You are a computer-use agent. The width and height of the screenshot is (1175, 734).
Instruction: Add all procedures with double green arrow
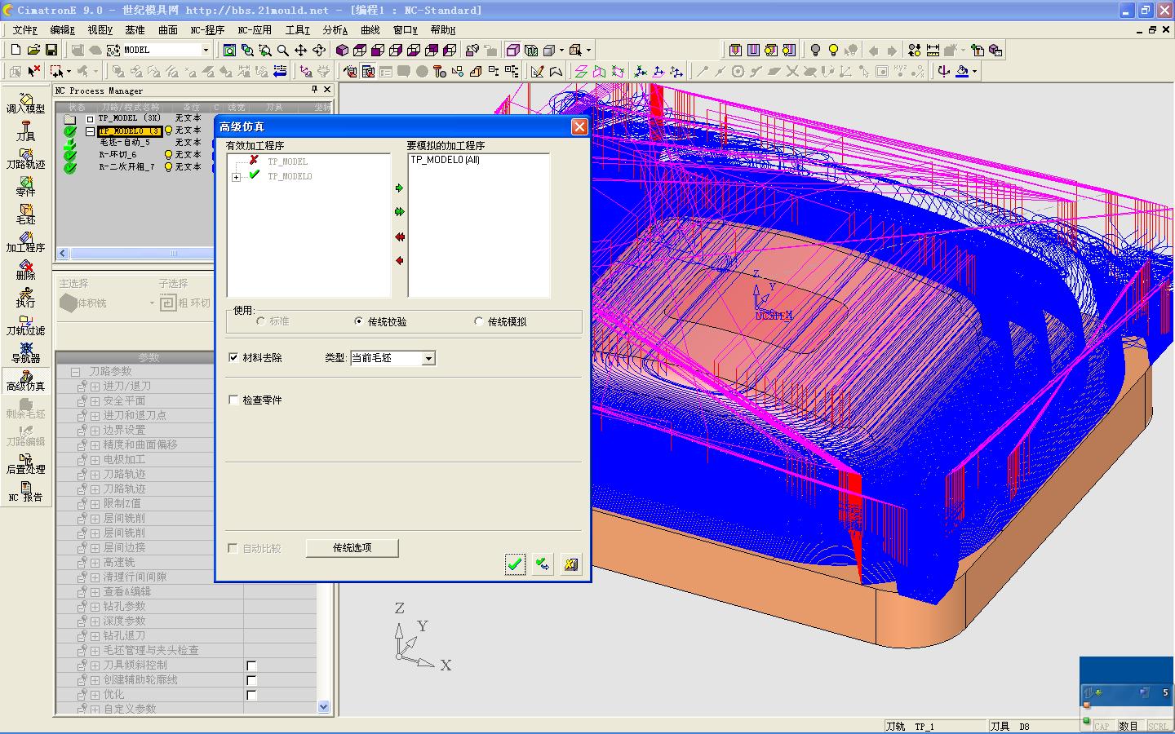[399, 212]
